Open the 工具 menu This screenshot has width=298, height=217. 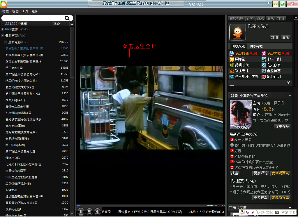coord(25,11)
